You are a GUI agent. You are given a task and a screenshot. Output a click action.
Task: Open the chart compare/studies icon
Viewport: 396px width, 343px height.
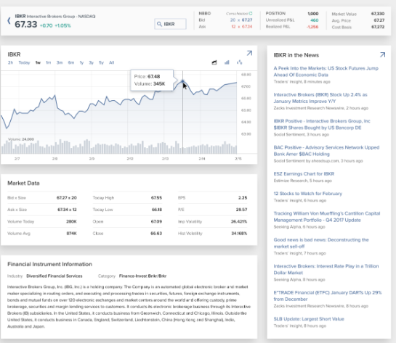[x=240, y=62]
